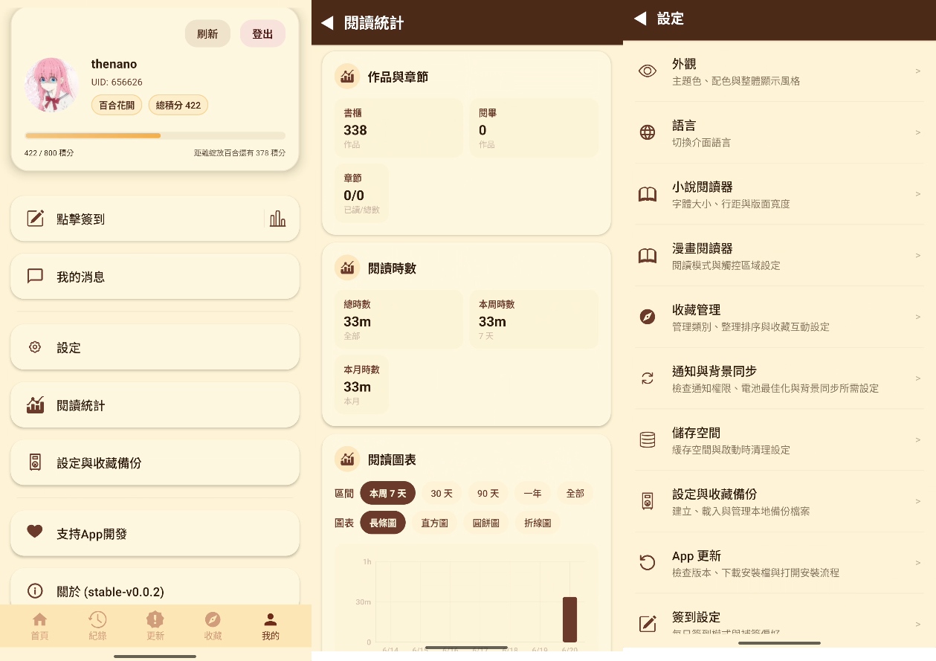Viewport: 936px width, 661px height.
Task: Expand 漫畫閱讀器 settings with its chevron
Action: point(918,255)
